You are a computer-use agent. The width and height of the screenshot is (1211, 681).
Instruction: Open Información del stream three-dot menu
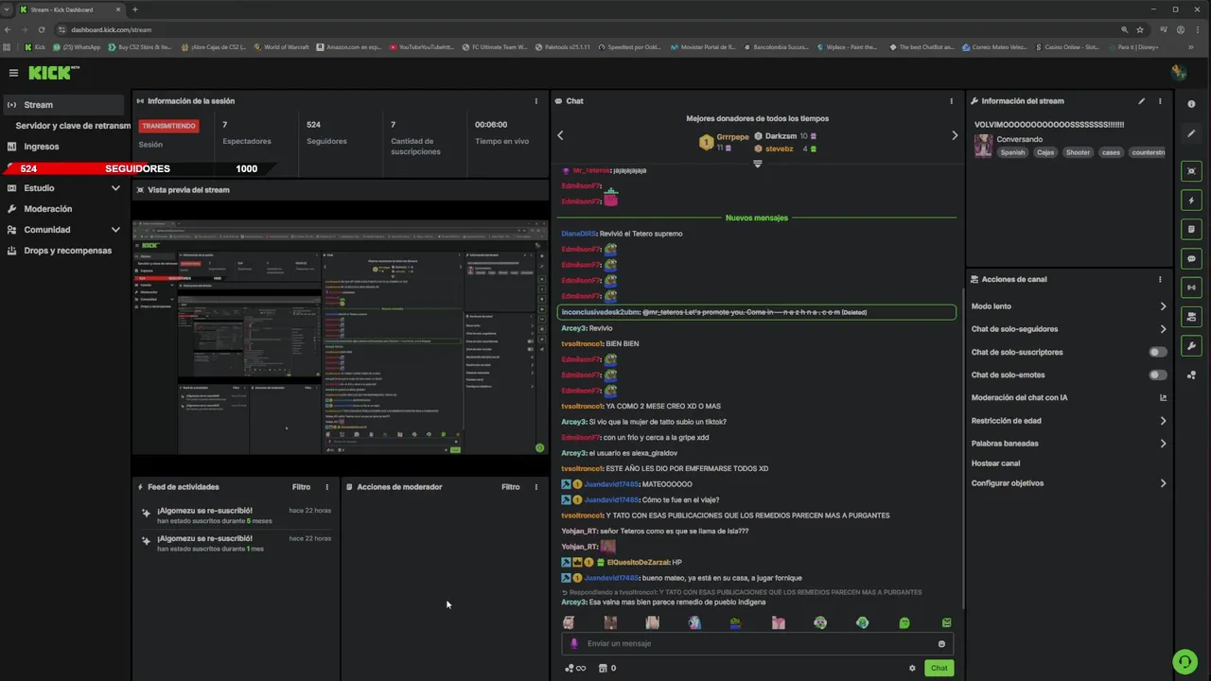(x=1160, y=101)
